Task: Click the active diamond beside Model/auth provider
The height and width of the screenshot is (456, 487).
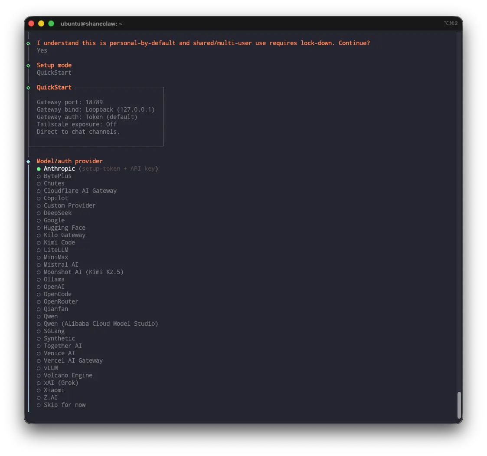Action: tap(28, 162)
